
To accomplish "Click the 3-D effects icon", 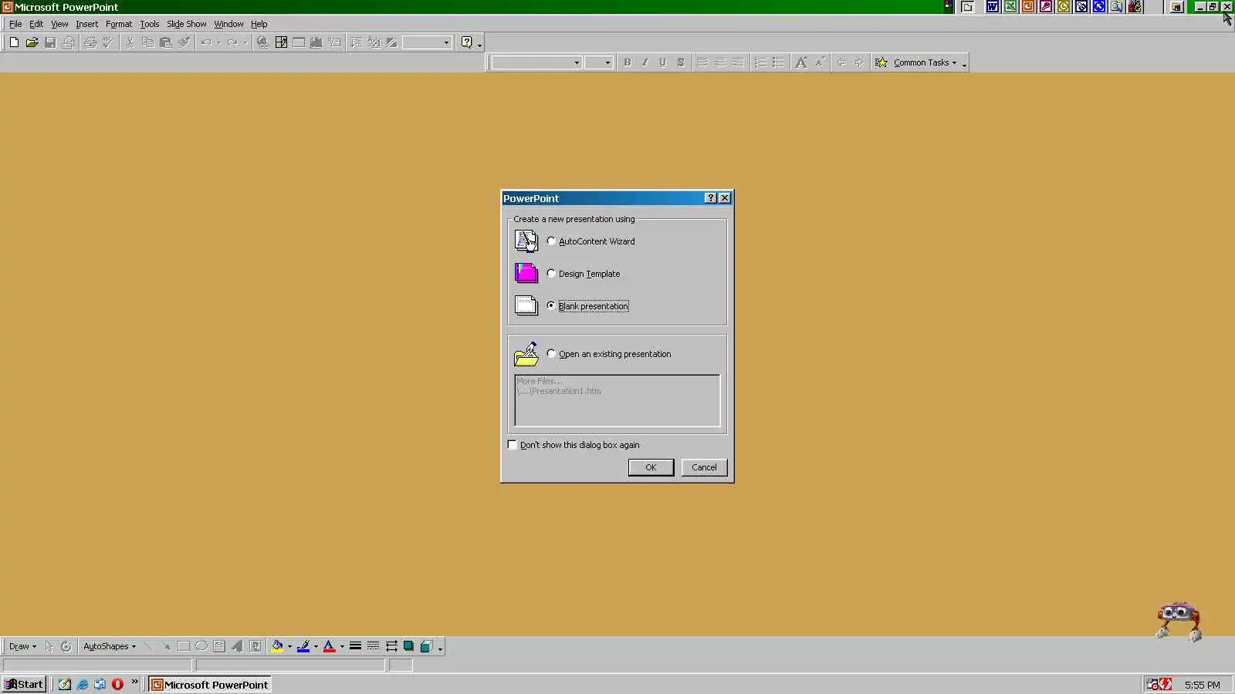I will [x=426, y=646].
